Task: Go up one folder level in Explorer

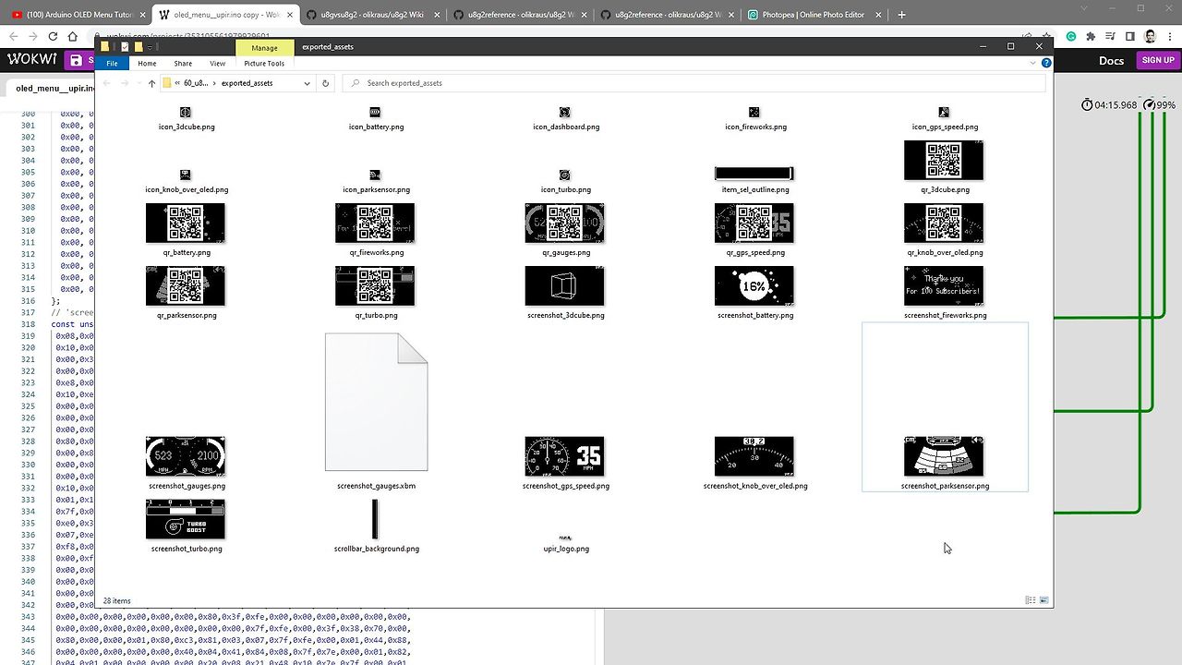Action: pyautogui.click(x=151, y=83)
